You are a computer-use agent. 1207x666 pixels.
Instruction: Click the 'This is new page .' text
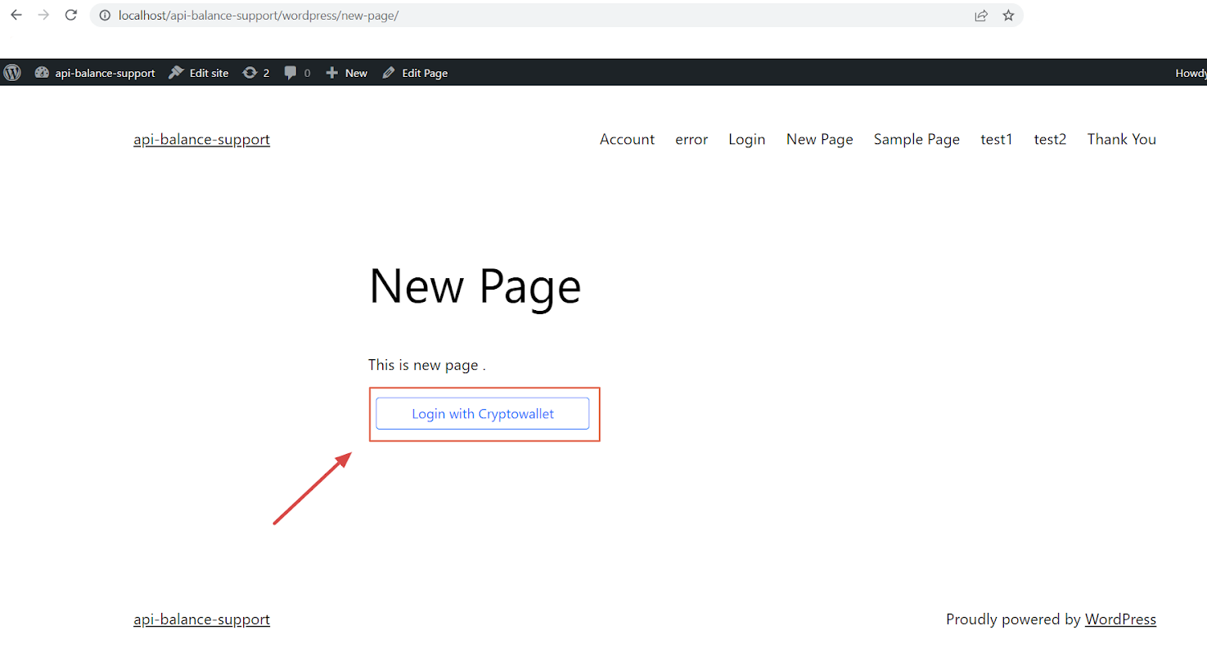click(427, 365)
